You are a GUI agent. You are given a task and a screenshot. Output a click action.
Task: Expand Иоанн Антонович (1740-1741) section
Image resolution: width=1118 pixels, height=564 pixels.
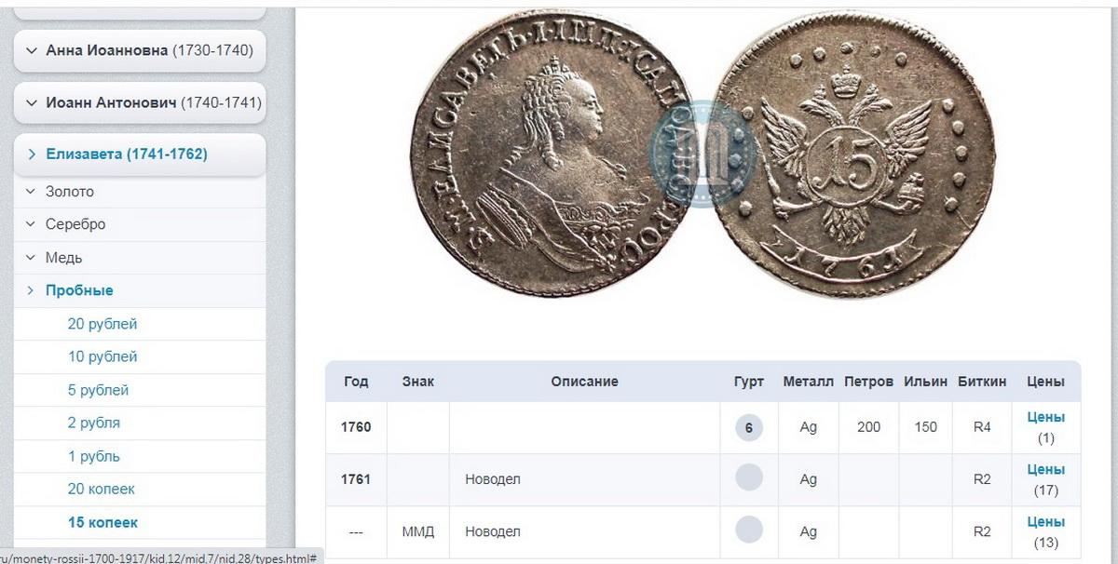coord(140,102)
